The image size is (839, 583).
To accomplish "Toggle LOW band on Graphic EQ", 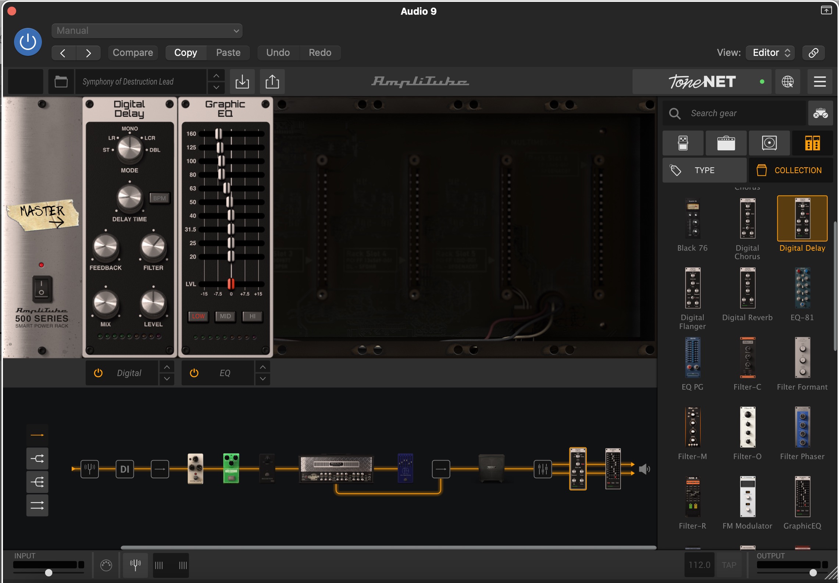I will pyautogui.click(x=198, y=316).
